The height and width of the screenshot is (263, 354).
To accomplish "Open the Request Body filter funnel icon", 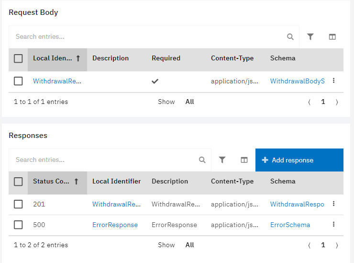I will point(310,36).
